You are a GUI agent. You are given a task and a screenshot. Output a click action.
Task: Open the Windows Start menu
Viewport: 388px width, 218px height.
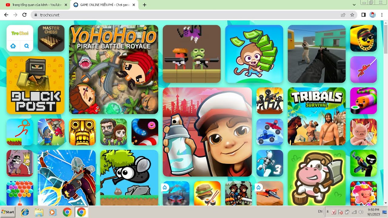[x=8, y=212]
